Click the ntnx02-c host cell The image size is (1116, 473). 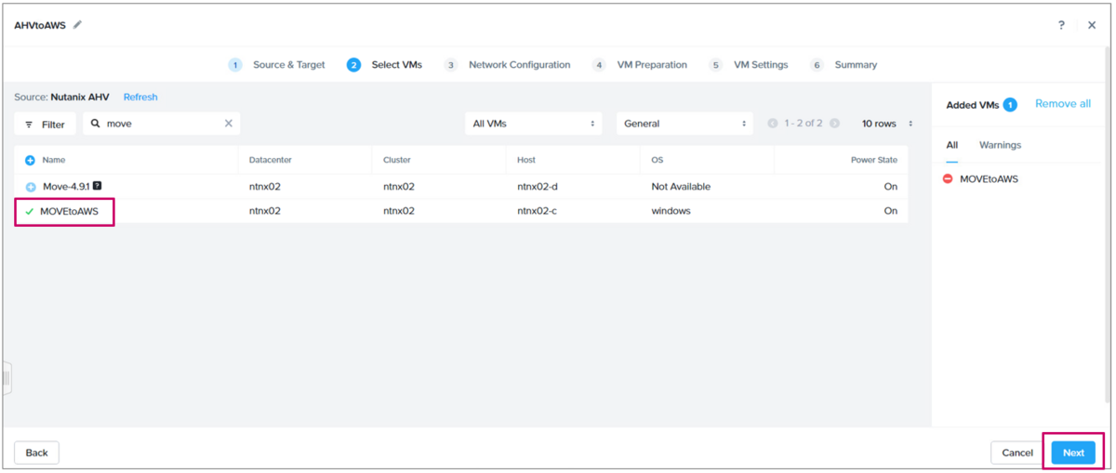coord(538,211)
